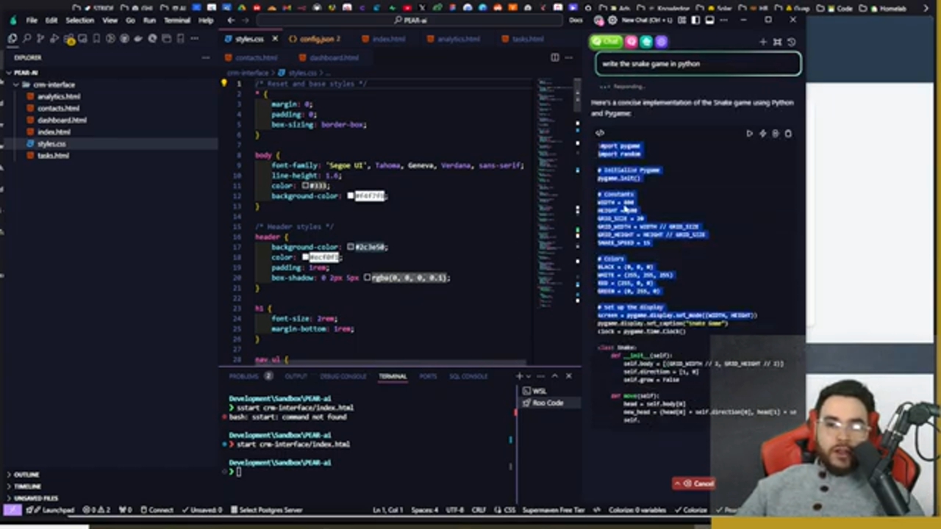Screen dimensions: 941x529
Task: Go back with navigation arrow
Action: tap(232, 21)
